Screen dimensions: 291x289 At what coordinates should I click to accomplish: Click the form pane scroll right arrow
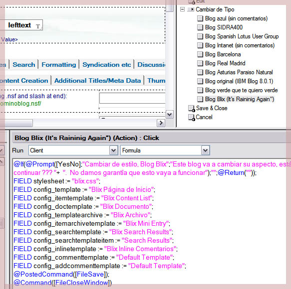point(161,123)
